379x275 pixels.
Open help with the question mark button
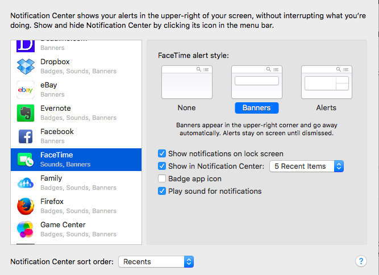click(361, 261)
